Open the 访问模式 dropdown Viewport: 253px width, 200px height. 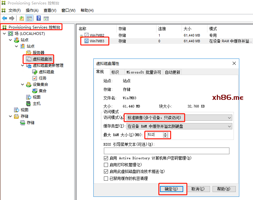[229, 118]
